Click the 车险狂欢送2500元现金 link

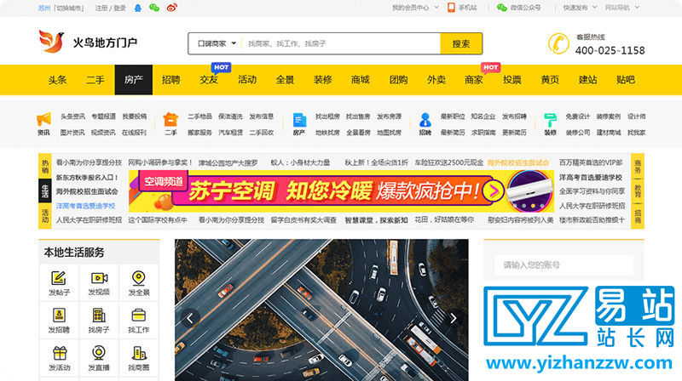[449, 162]
